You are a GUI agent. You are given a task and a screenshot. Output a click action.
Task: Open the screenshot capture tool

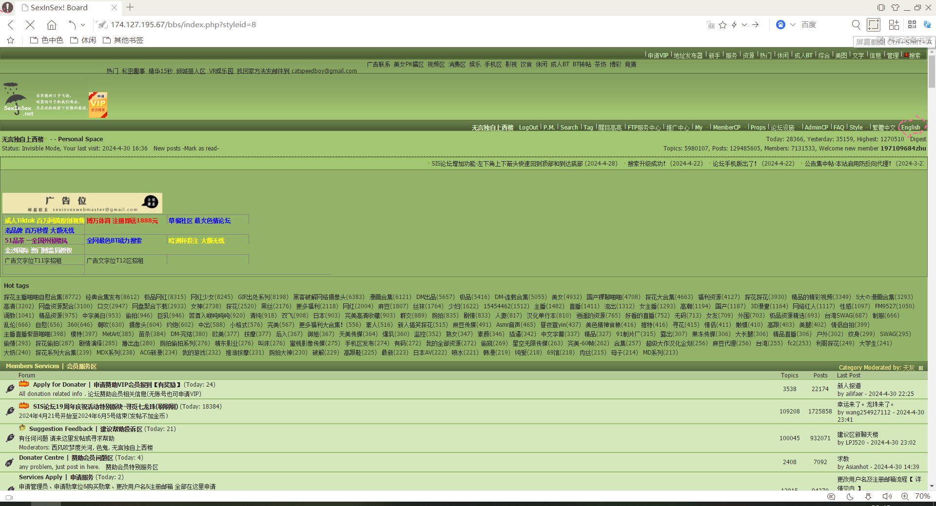point(873,25)
